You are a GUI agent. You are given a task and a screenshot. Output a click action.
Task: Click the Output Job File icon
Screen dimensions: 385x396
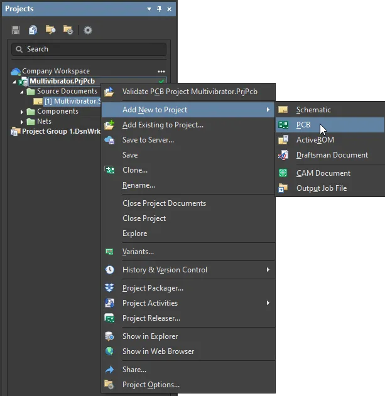[x=283, y=188]
